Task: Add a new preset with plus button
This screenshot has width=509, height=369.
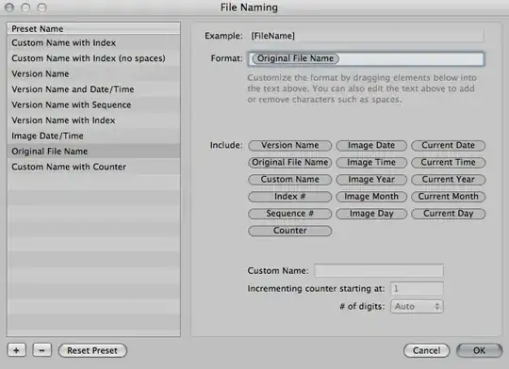Action: tap(17, 350)
